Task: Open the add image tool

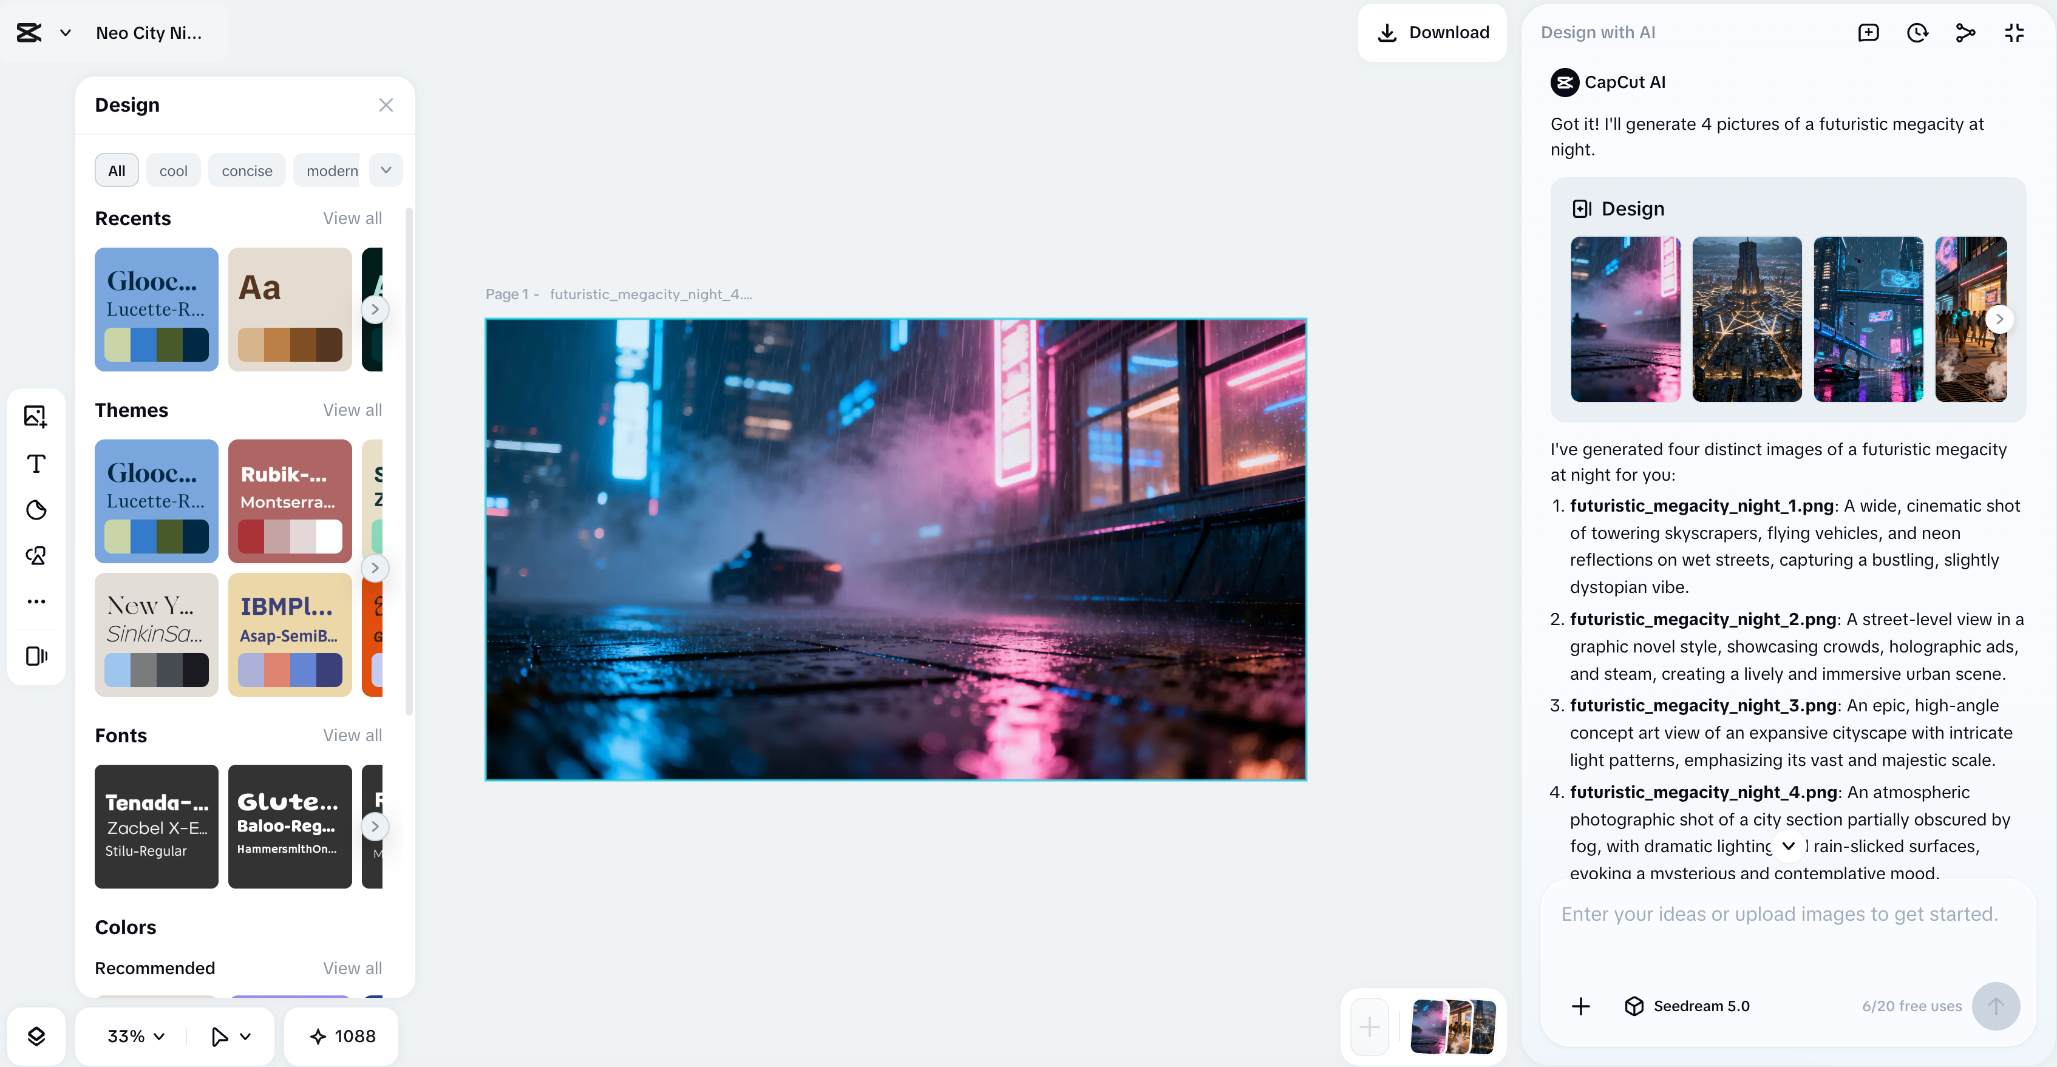Action: [x=36, y=416]
